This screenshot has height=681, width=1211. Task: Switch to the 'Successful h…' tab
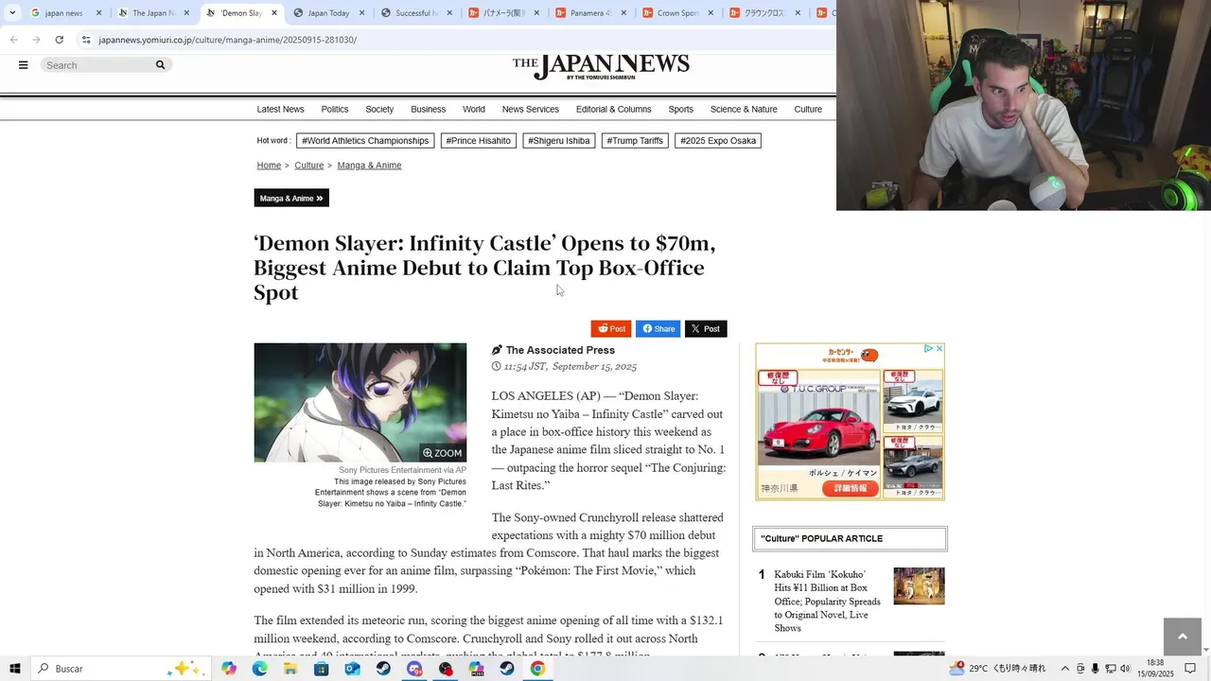pos(414,13)
